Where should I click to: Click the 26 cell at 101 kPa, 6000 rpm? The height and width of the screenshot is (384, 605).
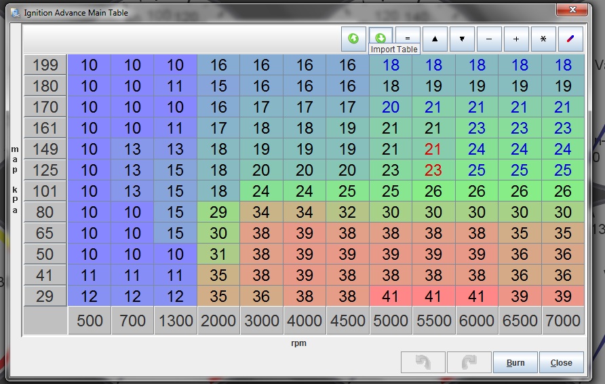tap(477, 191)
